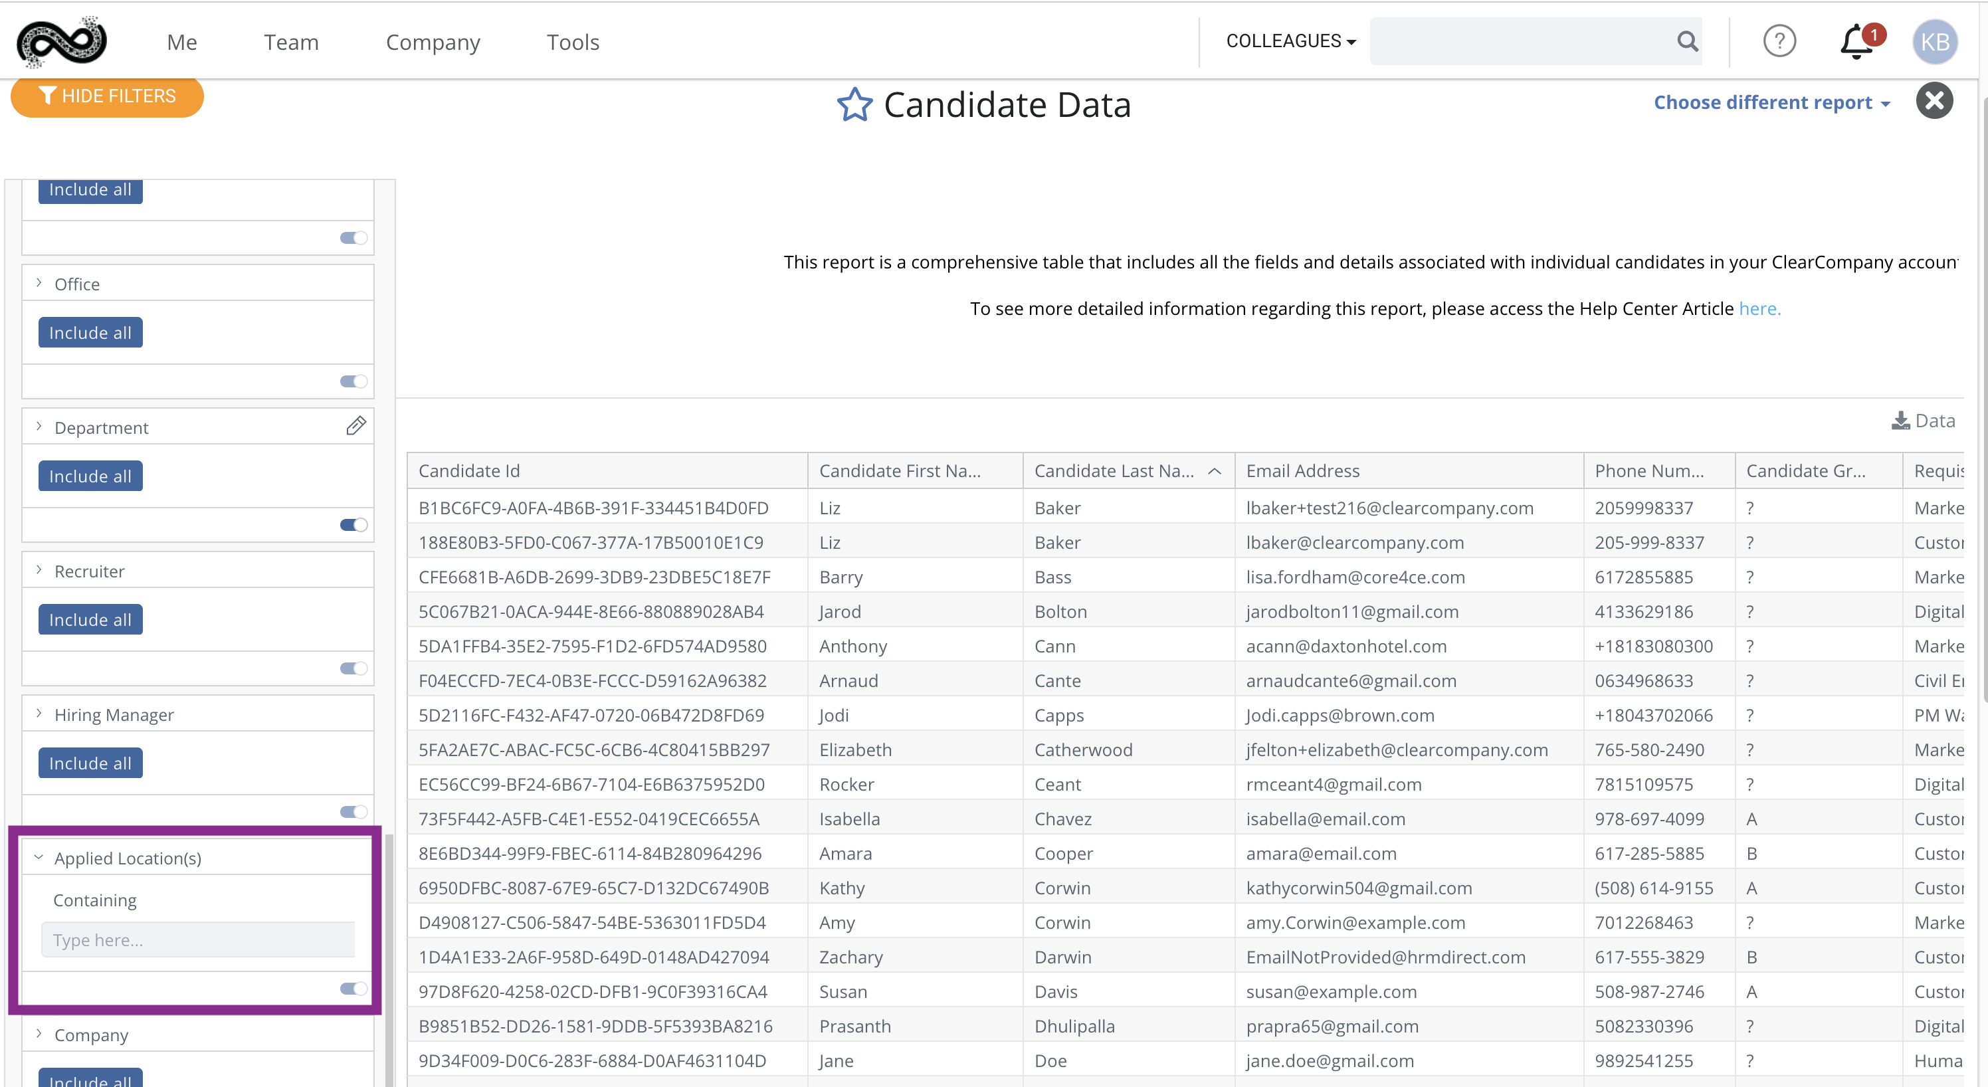
Task: Select the lbaker+test216@clearcompany.com cell
Action: [1409, 508]
